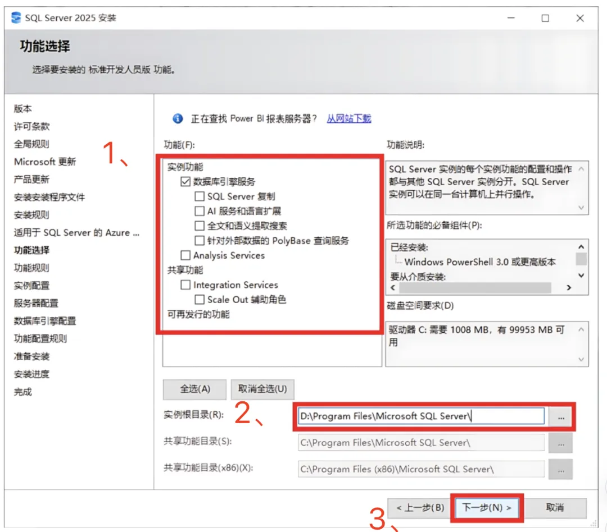
Task: Select the 功能配置规则 sidebar step
Action: click(40, 339)
